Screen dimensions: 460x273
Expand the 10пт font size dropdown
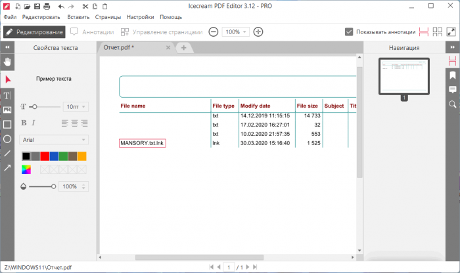76,106
